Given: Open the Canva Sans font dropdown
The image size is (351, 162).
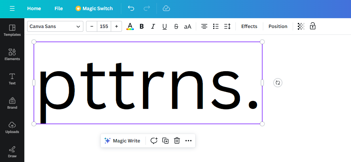Looking at the screenshot, I should point(55,26).
